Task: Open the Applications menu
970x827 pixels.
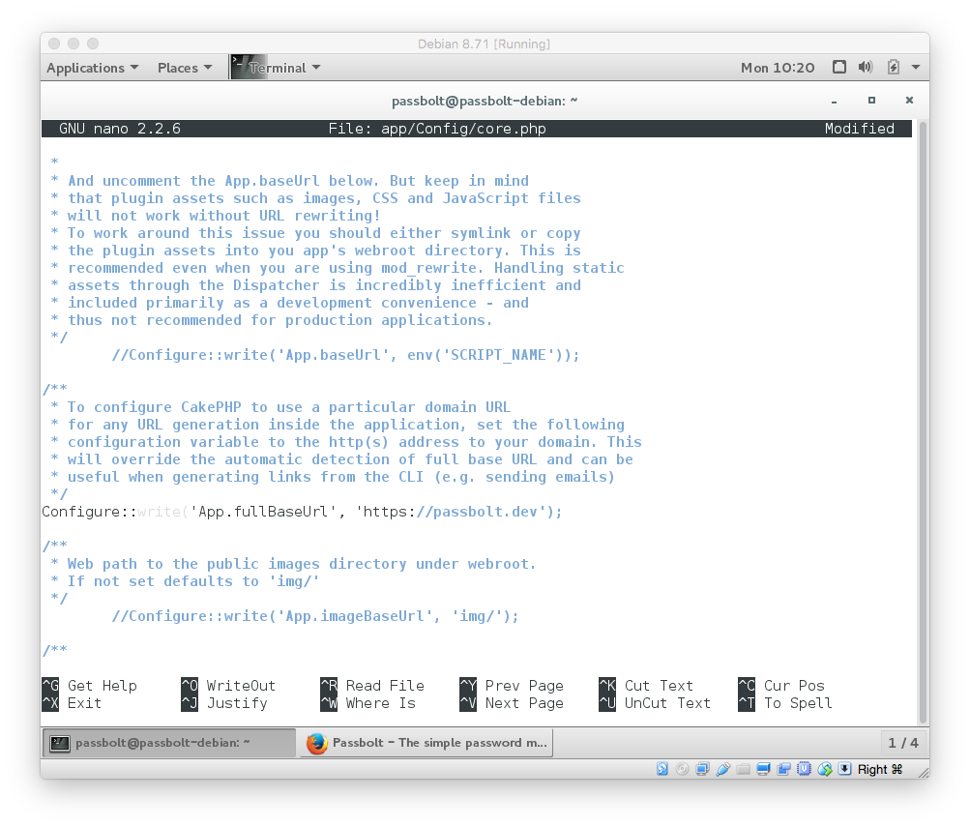Action: pyautogui.click(x=92, y=68)
